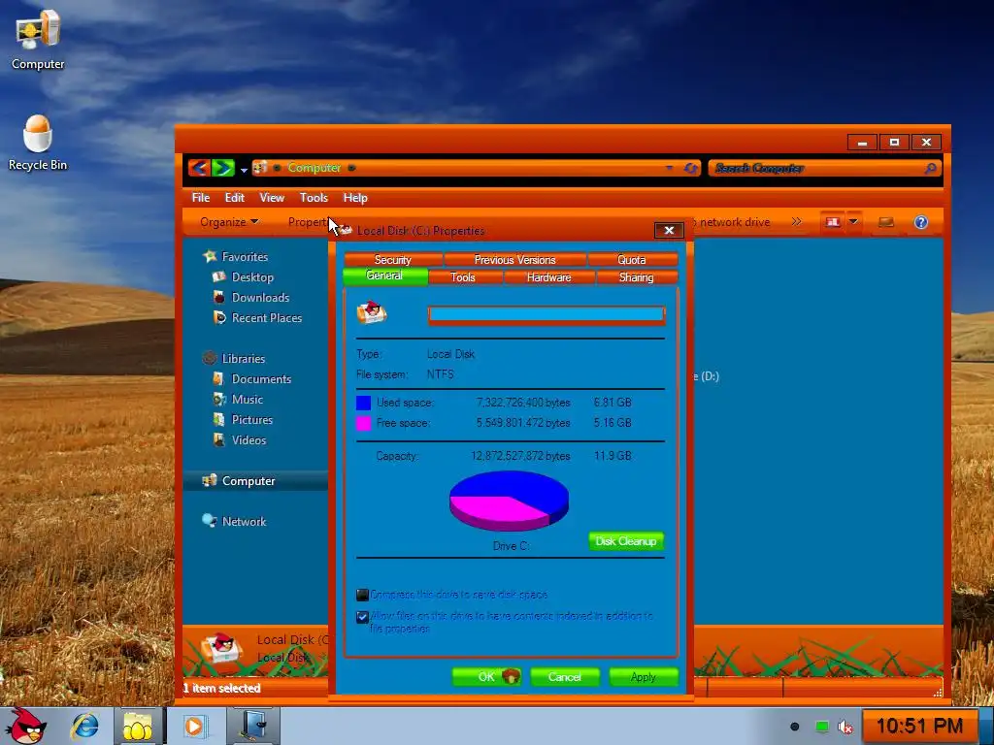Click the muted volume tray icon
This screenshot has width=994, height=745.
(845, 727)
